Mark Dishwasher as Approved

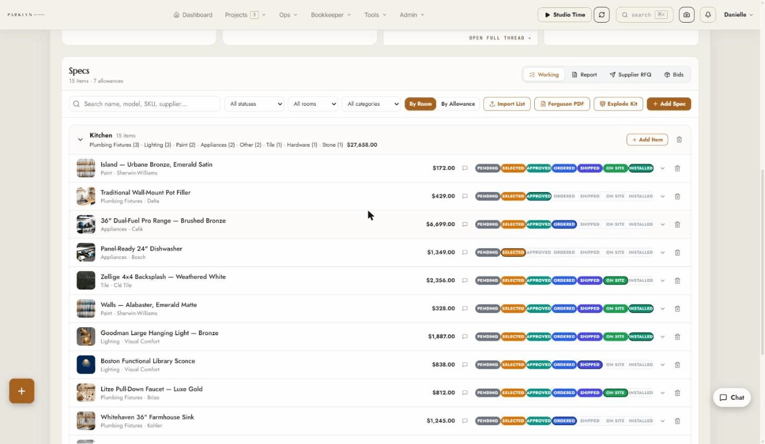(539, 253)
